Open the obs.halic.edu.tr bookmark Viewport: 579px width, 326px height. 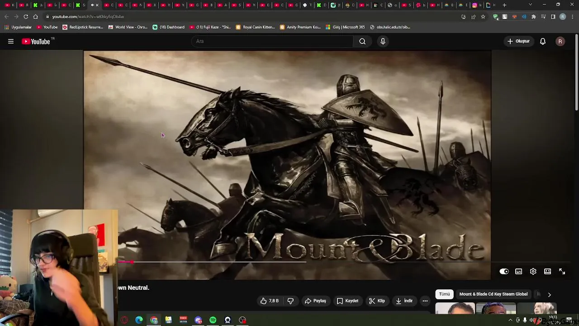[x=390, y=27]
